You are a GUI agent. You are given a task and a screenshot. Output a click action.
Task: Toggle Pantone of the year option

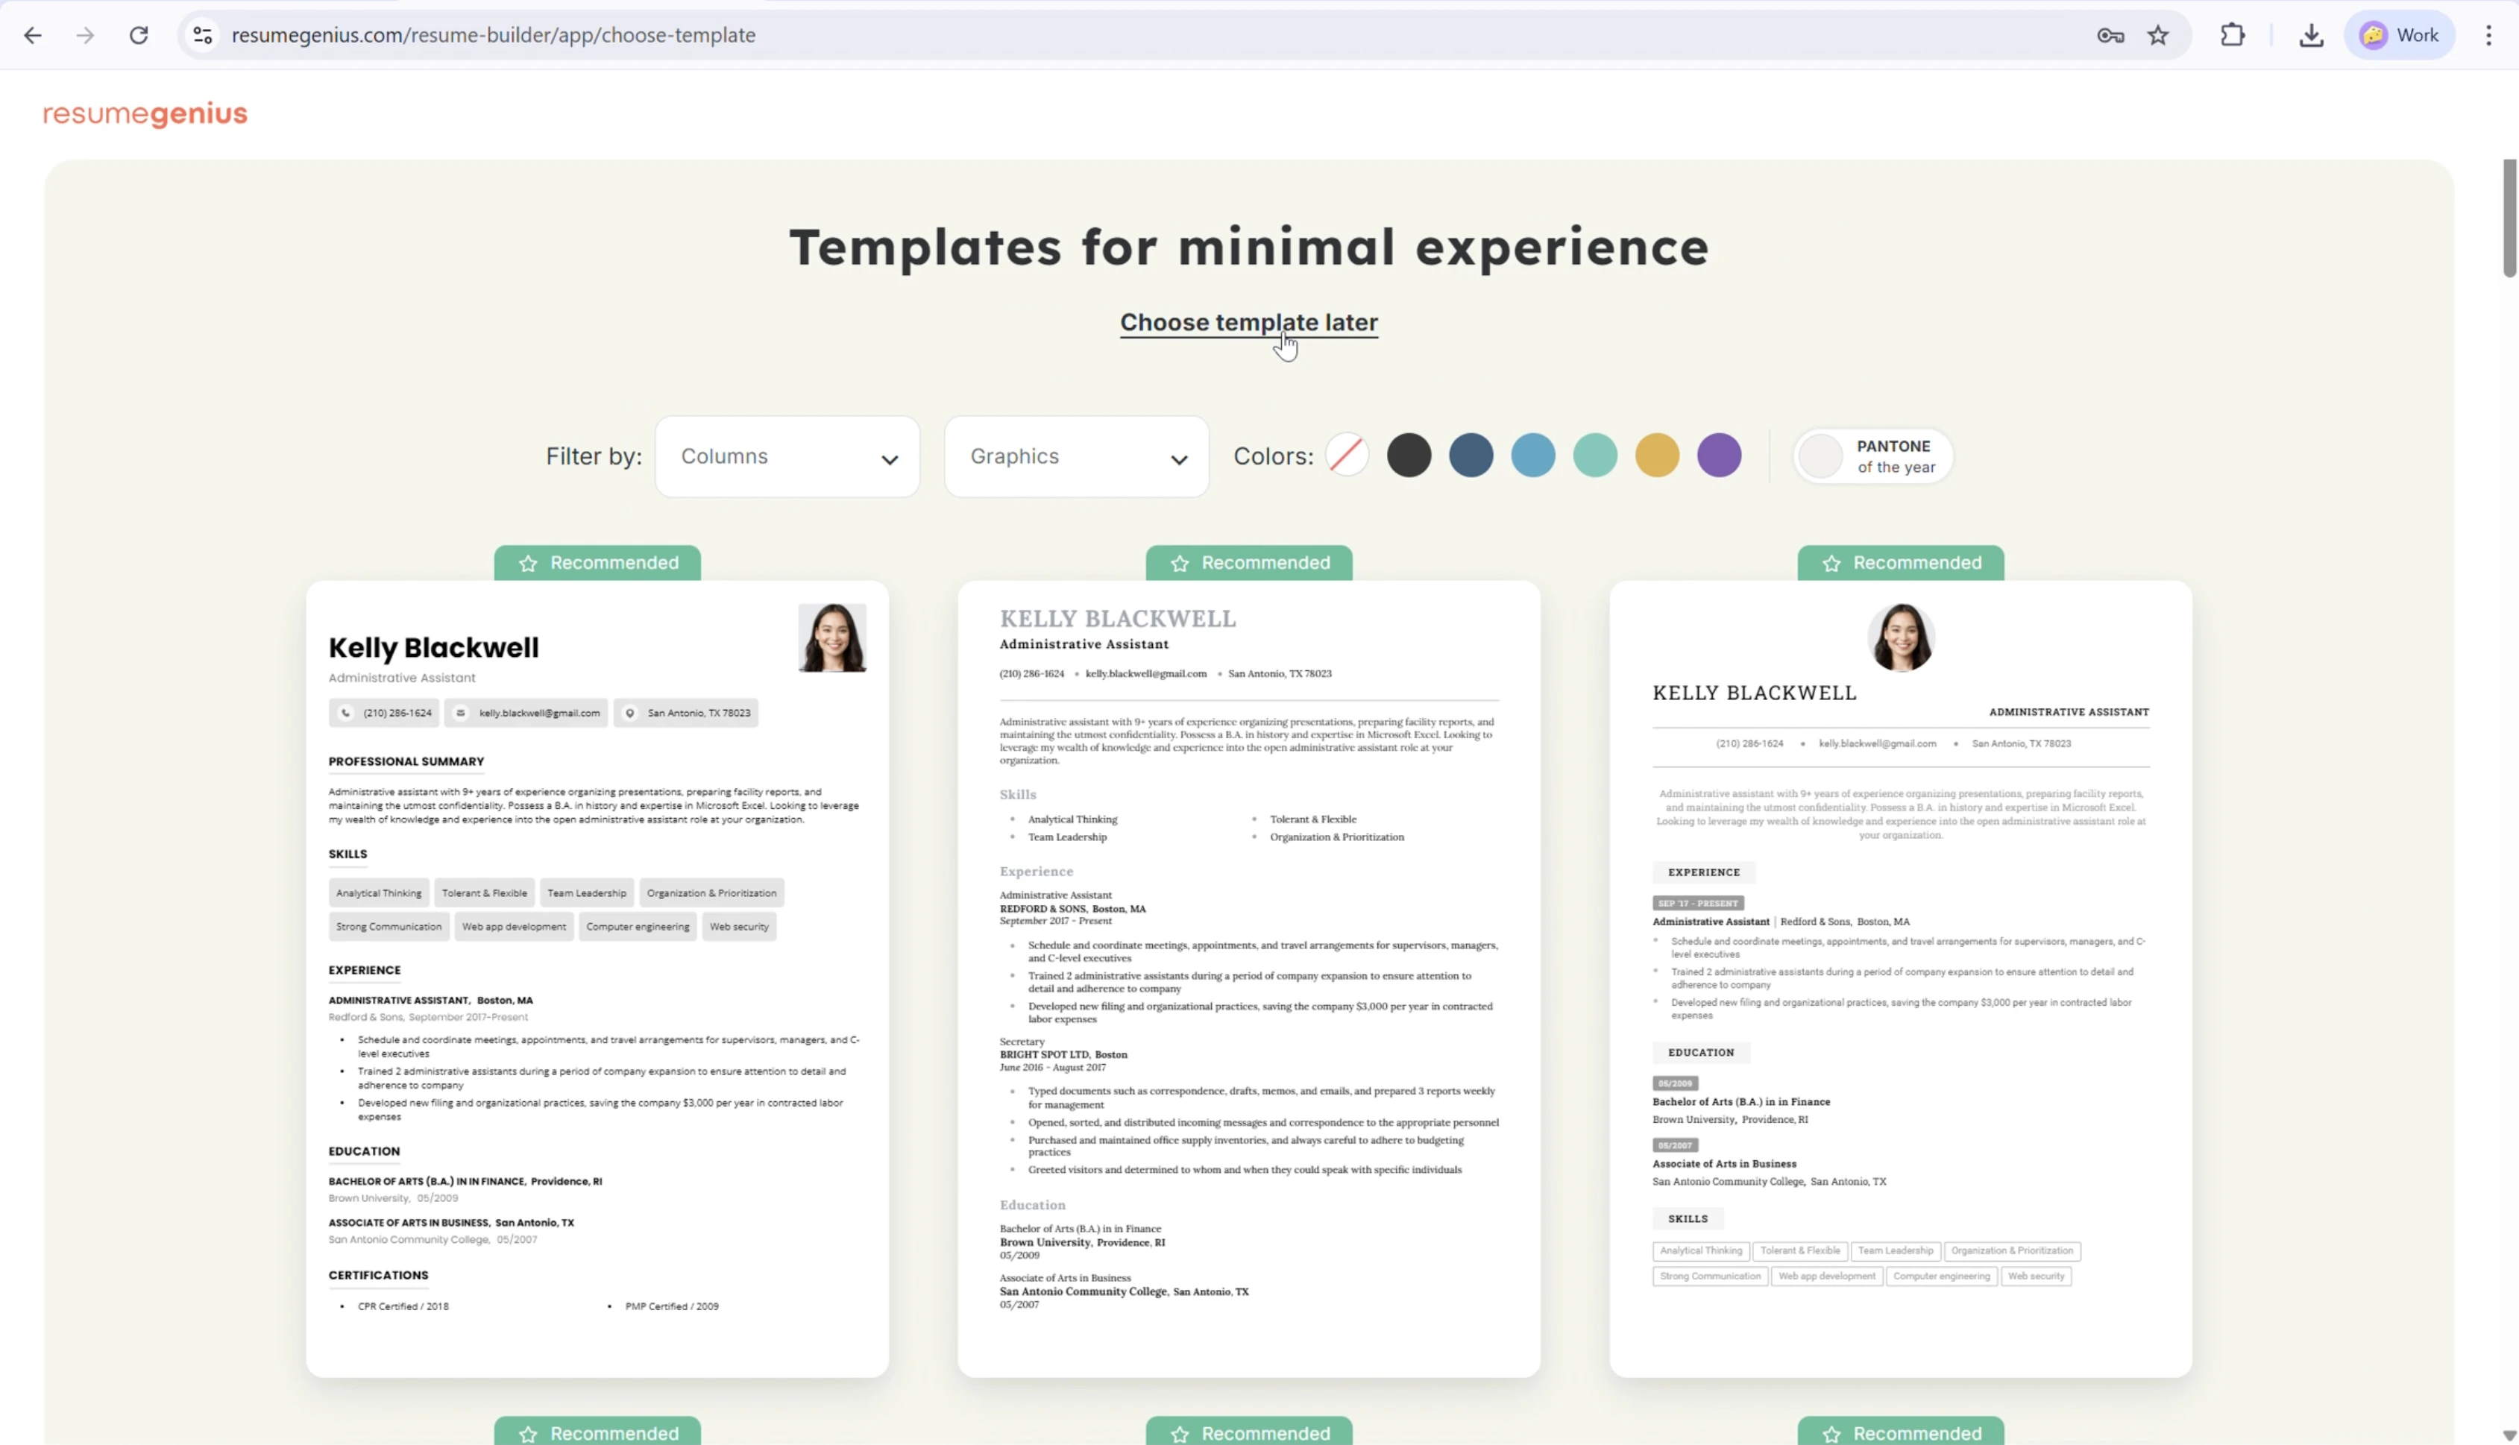tap(1873, 456)
